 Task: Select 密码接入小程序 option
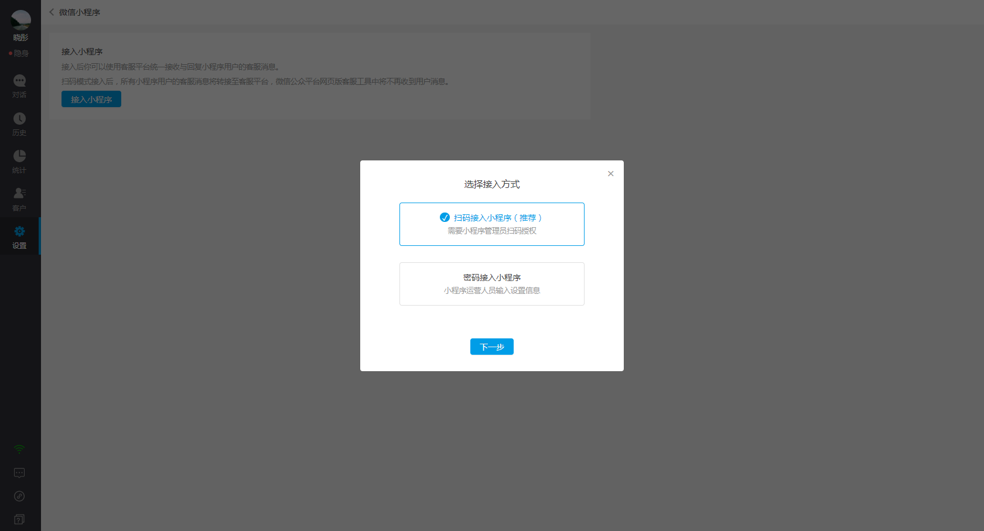491,283
